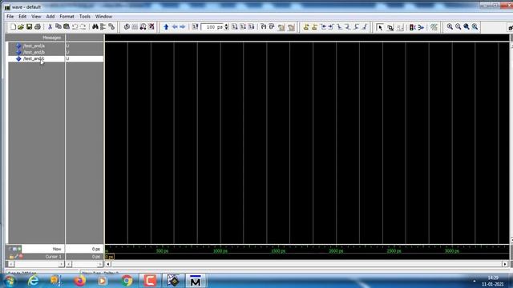513x288 pixels.
Task: Click signal names pane scroll left arrow
Action: (10, 264)
